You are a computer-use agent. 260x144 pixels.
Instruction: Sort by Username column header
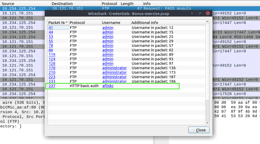116,23
